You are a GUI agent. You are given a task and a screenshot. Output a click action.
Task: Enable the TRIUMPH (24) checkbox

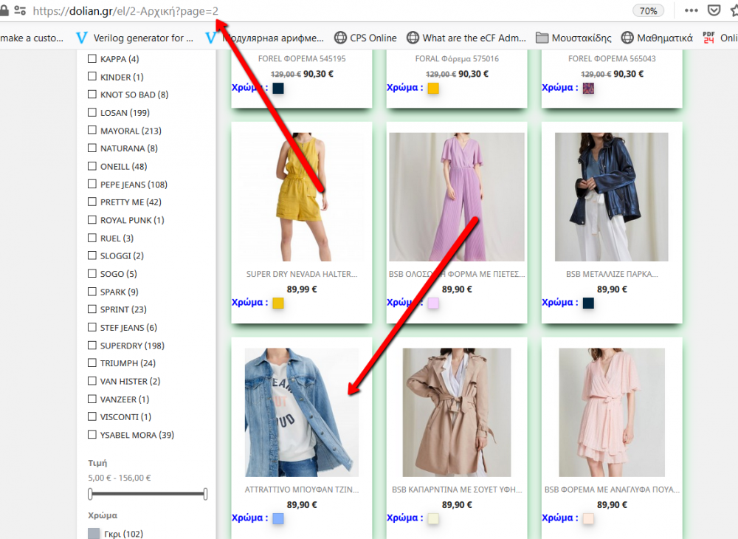tap(92, 363)
